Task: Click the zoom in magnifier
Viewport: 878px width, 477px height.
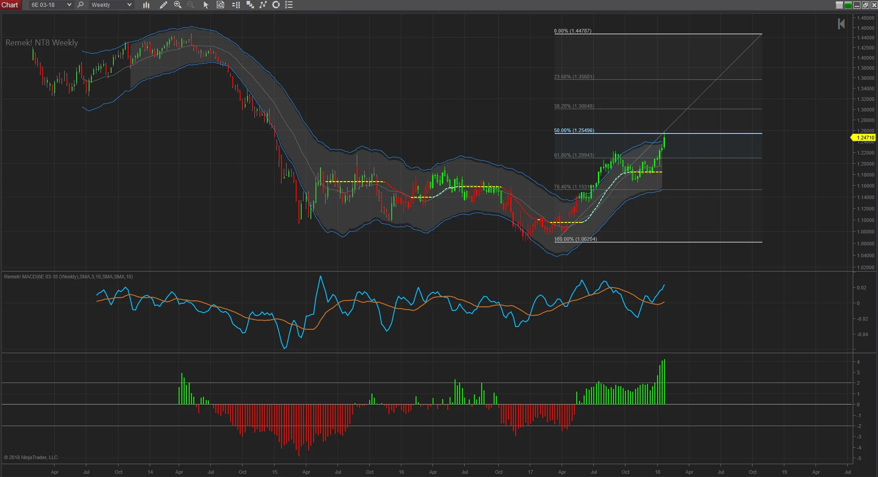Action: (178, 5)
